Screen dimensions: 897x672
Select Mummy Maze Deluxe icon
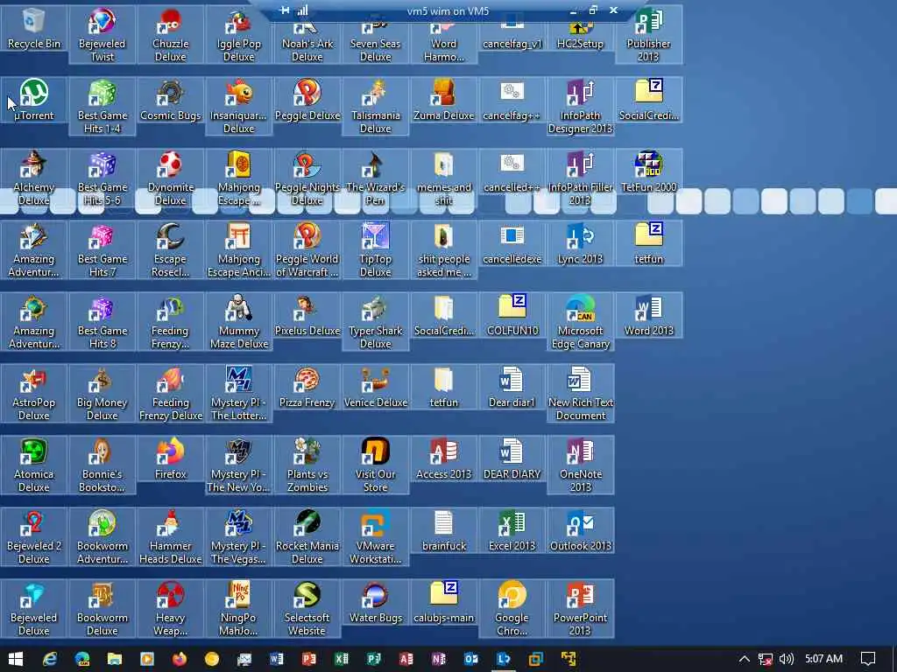(x=238, y=321)
